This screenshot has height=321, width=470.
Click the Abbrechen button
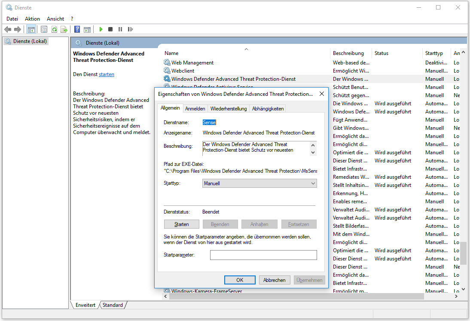click(274, 280)
